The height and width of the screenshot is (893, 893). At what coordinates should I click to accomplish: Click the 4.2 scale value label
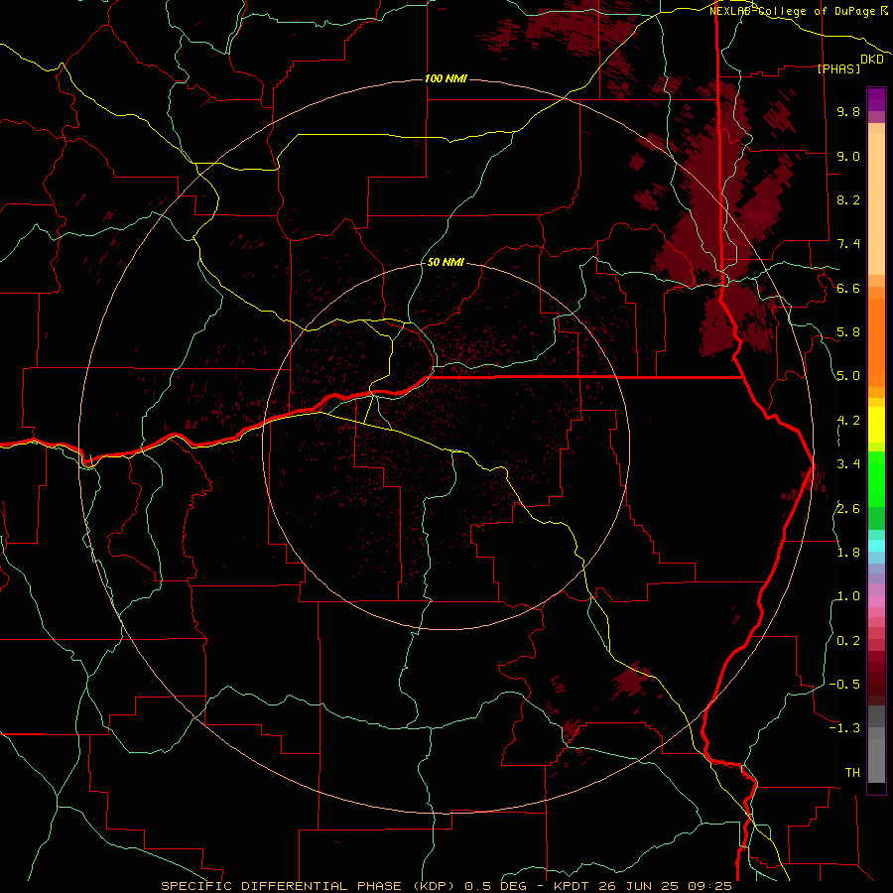[848, 421]
